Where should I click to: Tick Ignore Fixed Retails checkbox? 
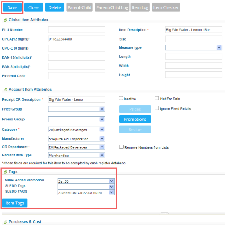[x=157, y=108]
